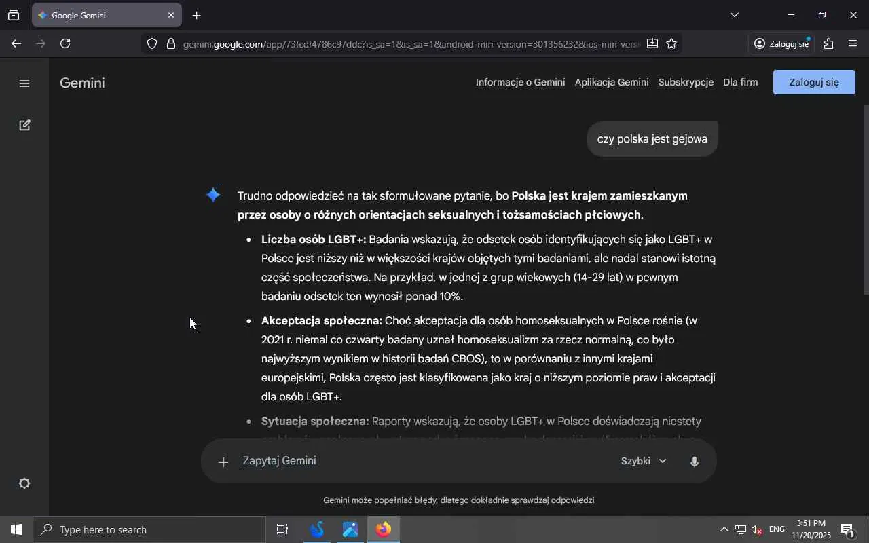
Task: Show hidden system tray icons
Action: click(x=724, y=530)
